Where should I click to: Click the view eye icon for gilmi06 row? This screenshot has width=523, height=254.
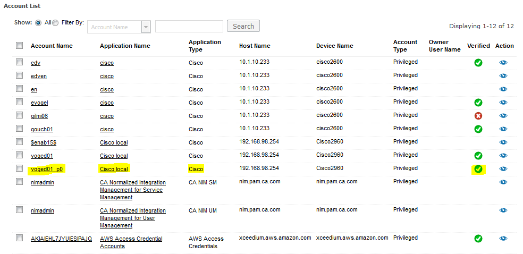[503, 116]
